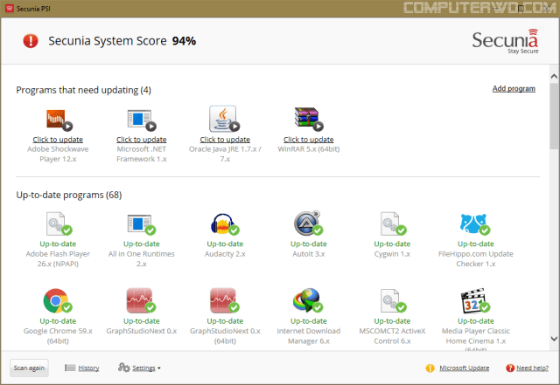Open 'Click to update' for Adobe Shockwave Player

coord(58,140)
